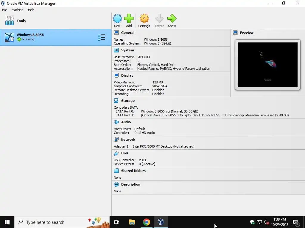This screenshot has width=305, height=228.
Task: Click the VirtualBox taskbar icon
Action: [x=161, y=222]
